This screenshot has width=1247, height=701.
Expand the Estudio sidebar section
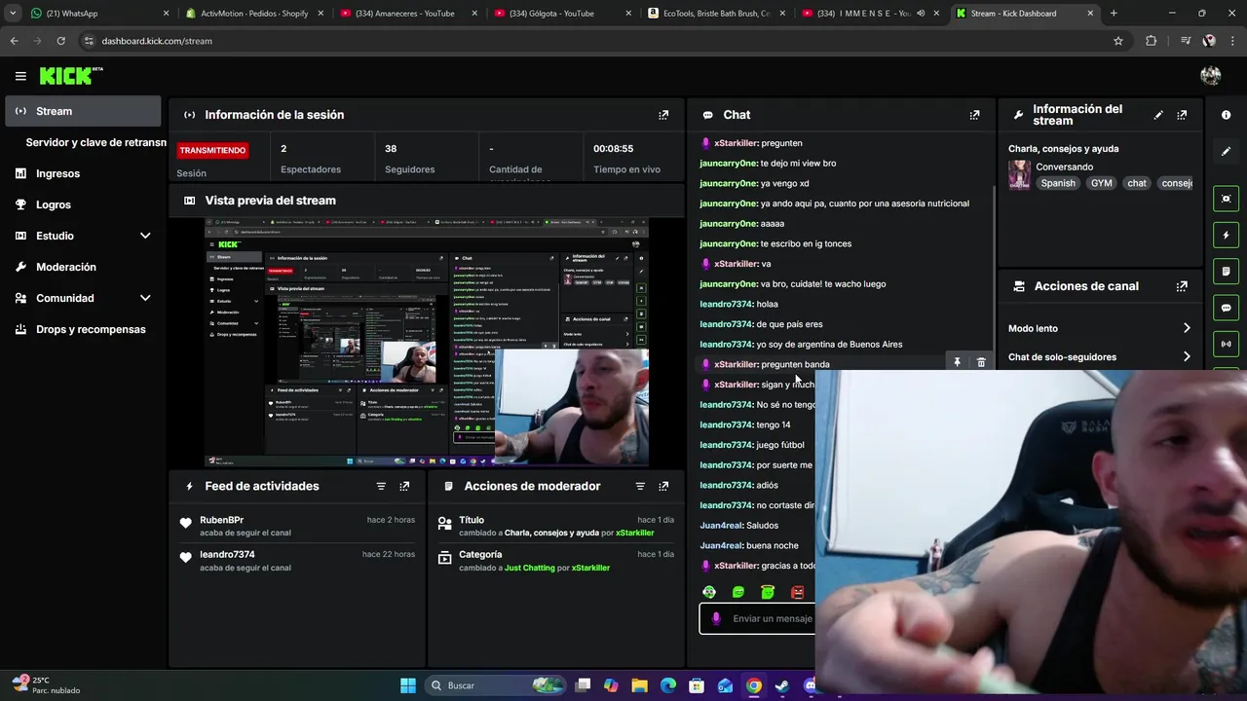click(x=145, y=236)
